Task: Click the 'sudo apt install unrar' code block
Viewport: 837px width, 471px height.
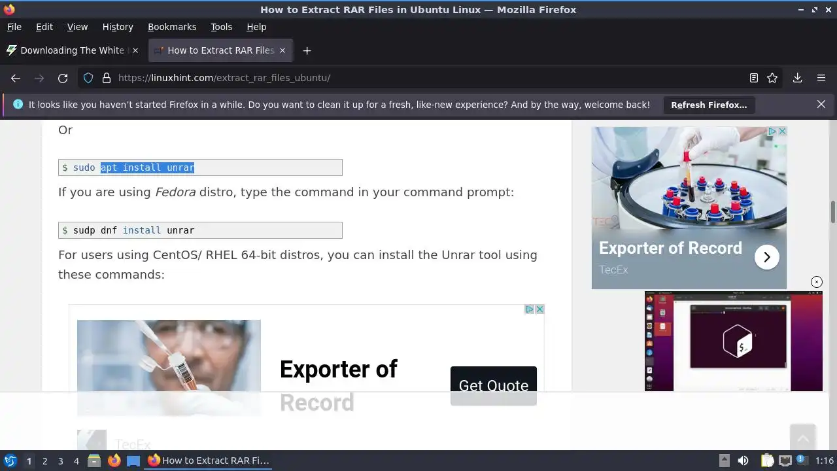Action: point(200,167)
